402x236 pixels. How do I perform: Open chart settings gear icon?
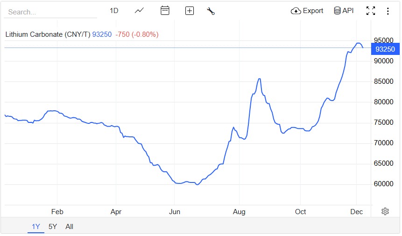point(385,211)
